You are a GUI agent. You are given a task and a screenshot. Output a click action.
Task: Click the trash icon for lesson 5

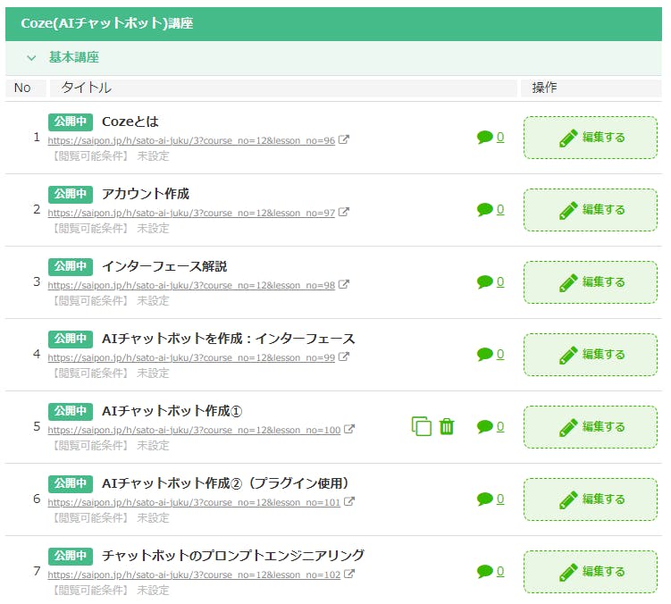(447, 426)
